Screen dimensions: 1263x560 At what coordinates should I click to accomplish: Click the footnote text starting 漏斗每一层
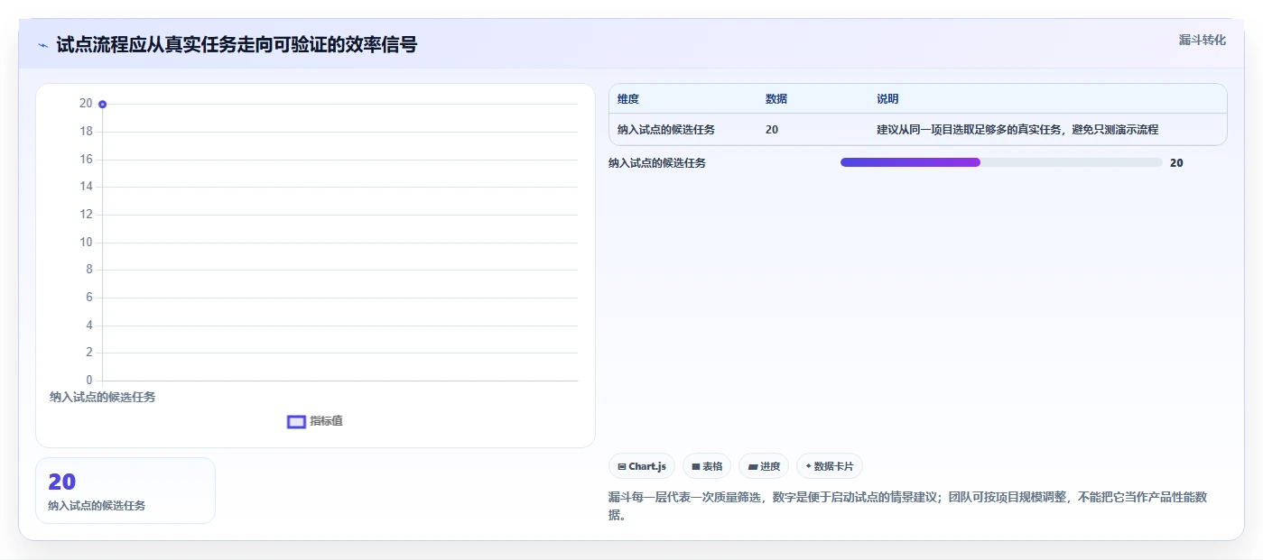click(908, 507)
